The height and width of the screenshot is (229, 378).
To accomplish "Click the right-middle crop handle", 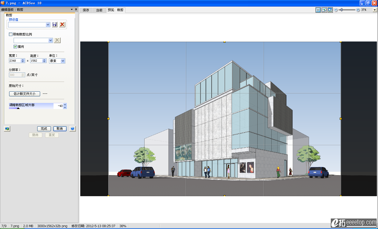I will 341,119.
